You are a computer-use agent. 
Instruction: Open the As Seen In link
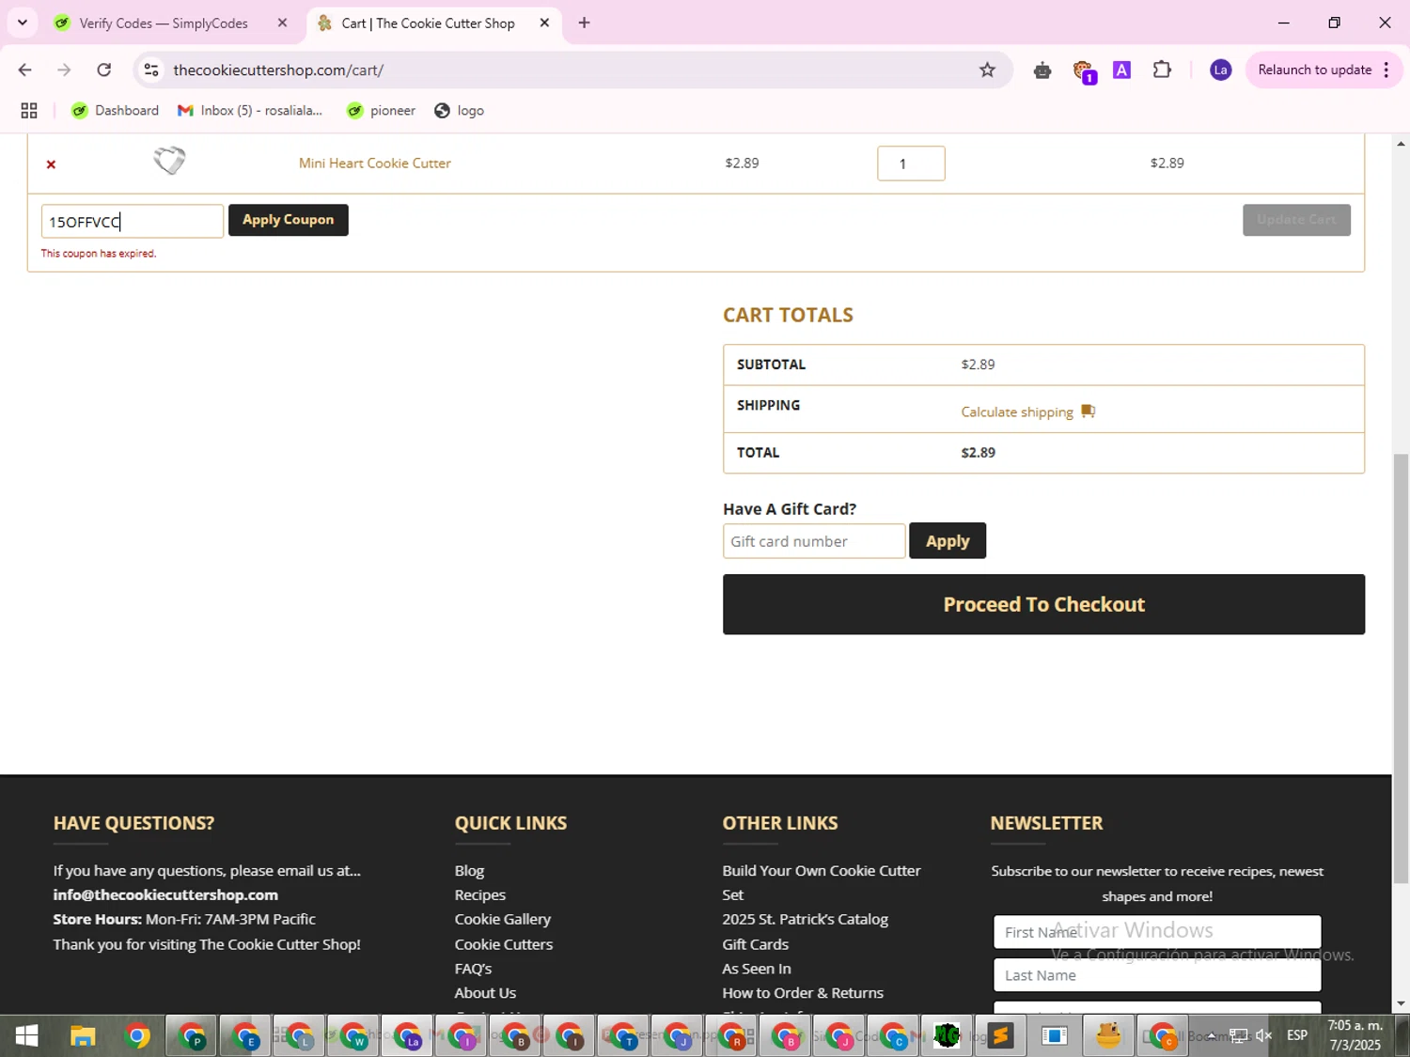[756, 969]
